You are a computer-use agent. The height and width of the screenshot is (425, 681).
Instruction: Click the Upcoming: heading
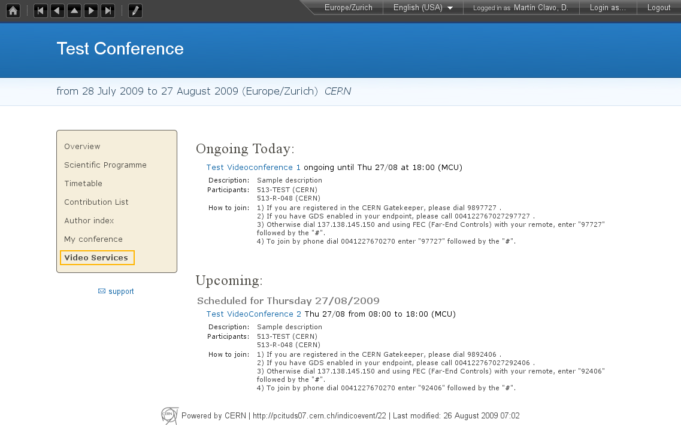tap(229, 281)
